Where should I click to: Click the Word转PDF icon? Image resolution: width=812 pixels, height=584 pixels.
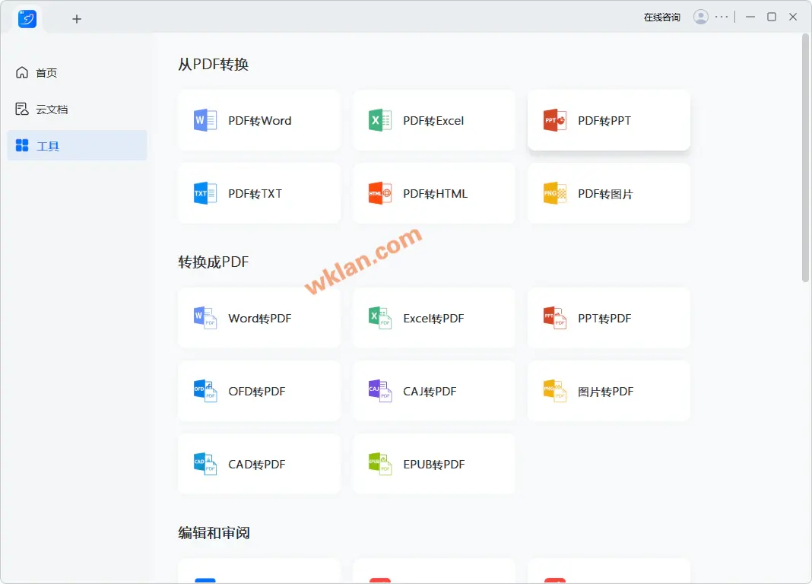pos(205,319)
